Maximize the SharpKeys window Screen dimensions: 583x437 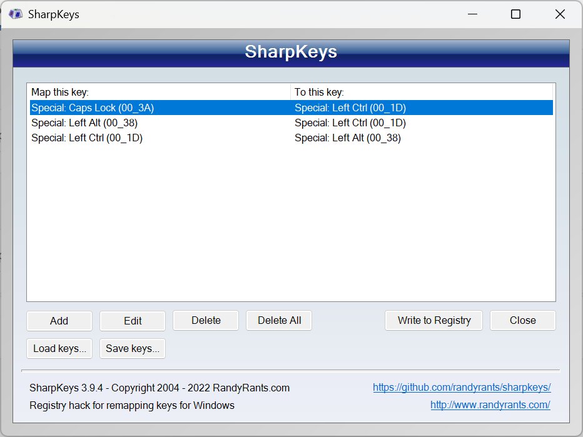(x=515, y=14)
